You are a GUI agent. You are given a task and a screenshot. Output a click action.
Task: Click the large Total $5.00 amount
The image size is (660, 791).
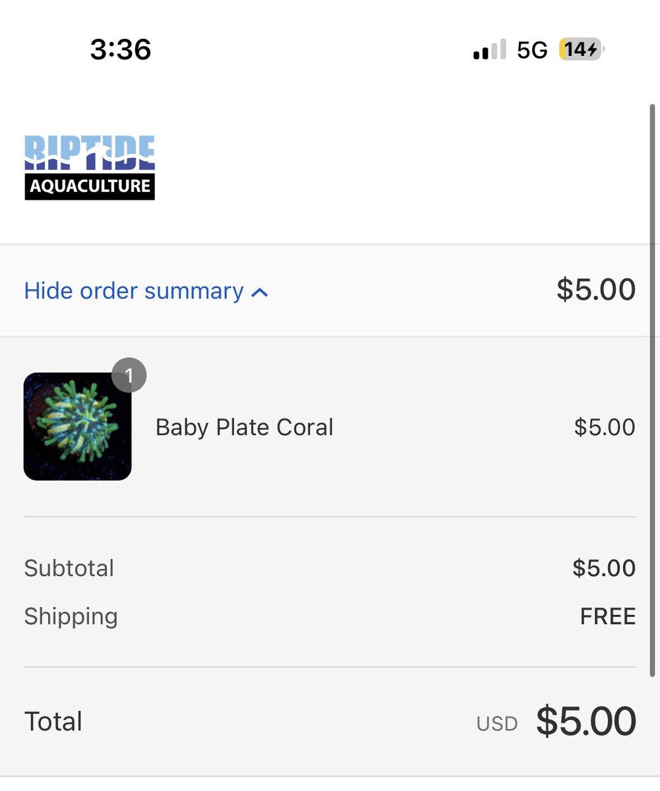coord(586,721)
